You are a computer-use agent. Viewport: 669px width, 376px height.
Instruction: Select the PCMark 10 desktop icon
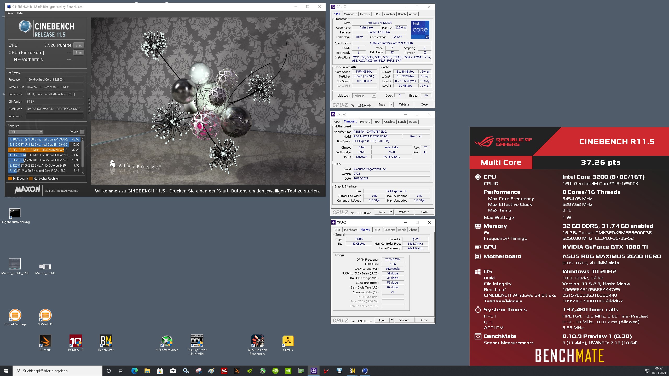[76, 343]
